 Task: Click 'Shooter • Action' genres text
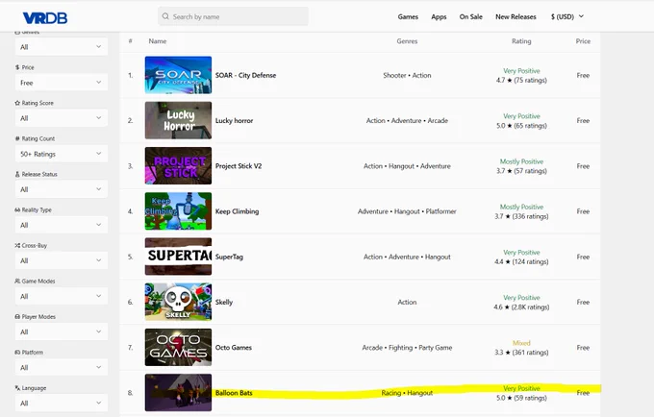407,75
